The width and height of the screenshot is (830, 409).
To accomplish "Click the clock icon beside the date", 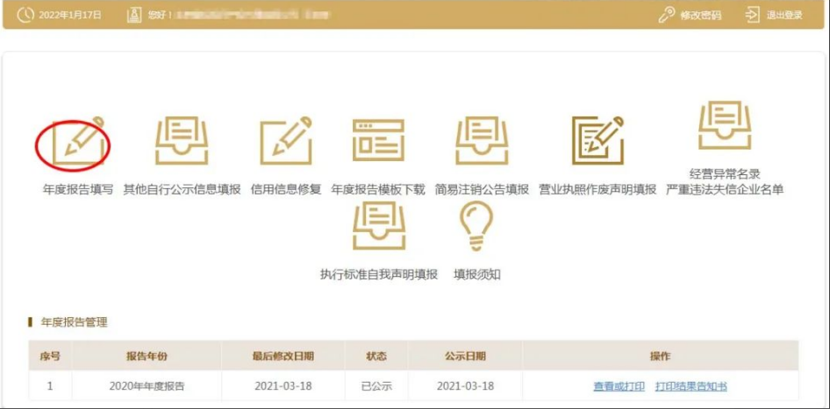I will pyautogui.click(x=25, y=16).
